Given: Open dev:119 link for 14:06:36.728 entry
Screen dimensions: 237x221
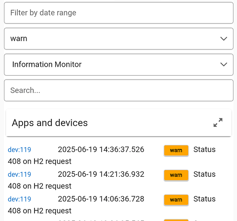Looking at the screenshot, I should click(19, 199).
